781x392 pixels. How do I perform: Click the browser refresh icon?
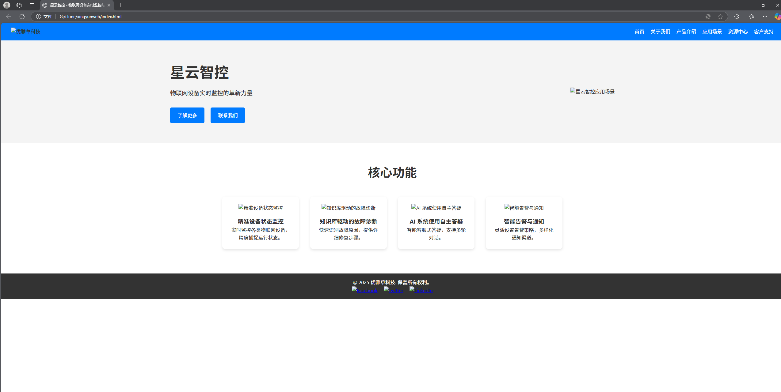(x=22, y=17)
